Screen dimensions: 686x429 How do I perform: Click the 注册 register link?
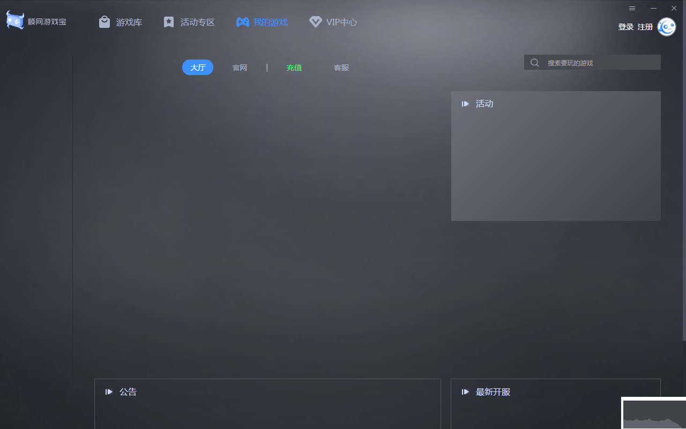(x=645, y=26)
